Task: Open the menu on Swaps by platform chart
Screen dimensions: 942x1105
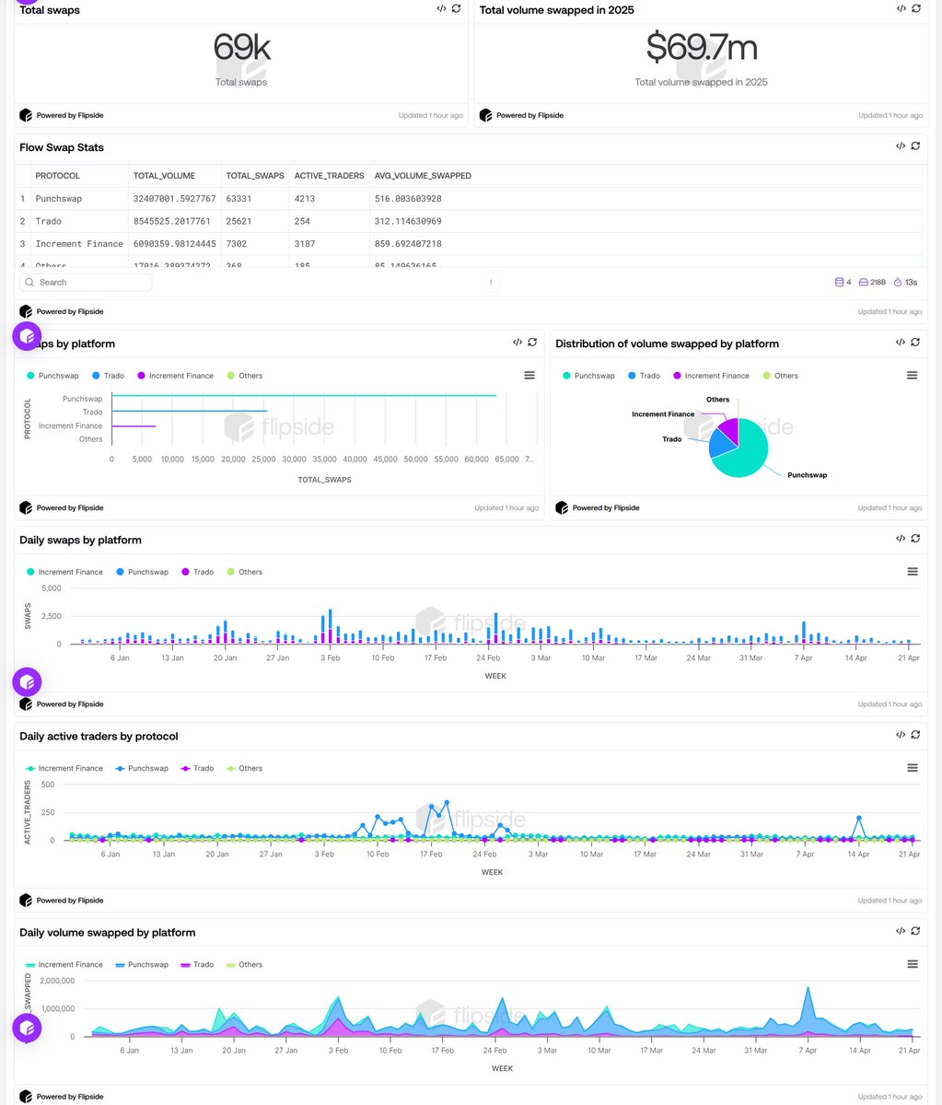Action: pyautogui.click(x=529, y=375)
